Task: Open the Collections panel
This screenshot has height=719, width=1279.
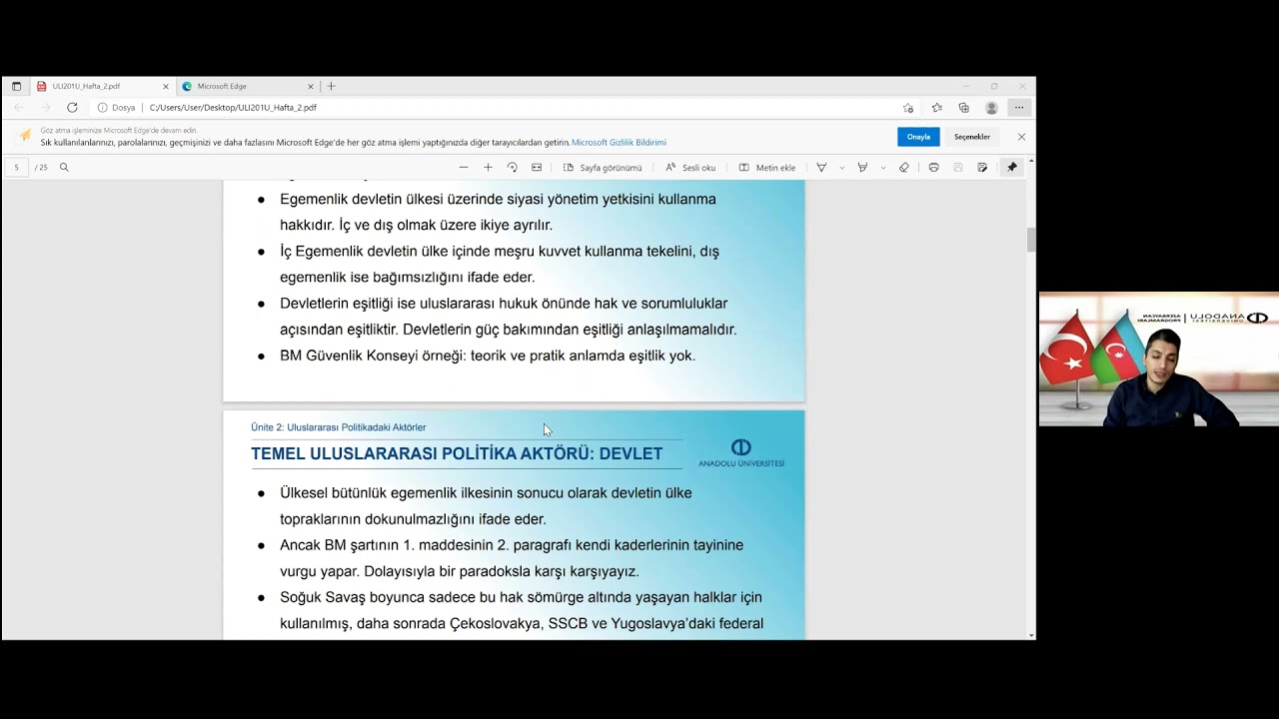Action: (963, 108)
